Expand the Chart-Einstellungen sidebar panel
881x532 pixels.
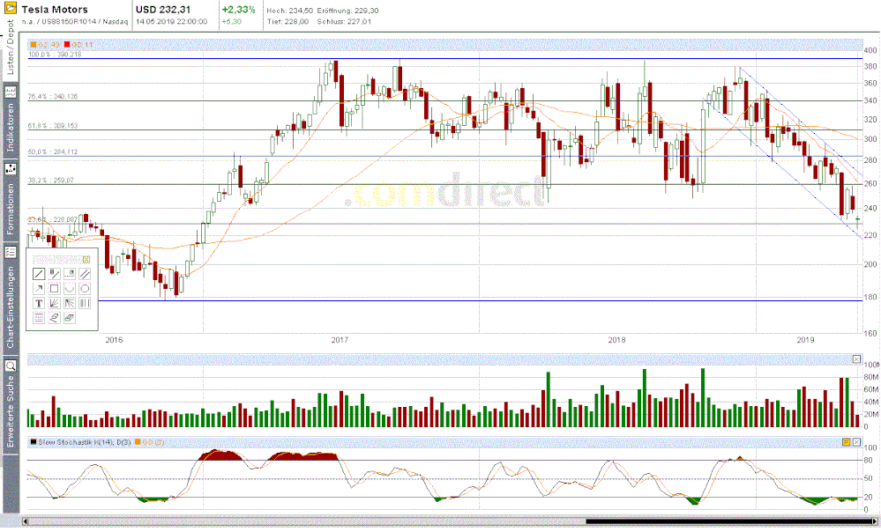[x=7, y=291]
